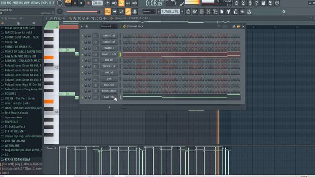The height and width of the screenshot is (177, 315).
Task: Toggle wait for input recording icon
Action: click(114, 3)
